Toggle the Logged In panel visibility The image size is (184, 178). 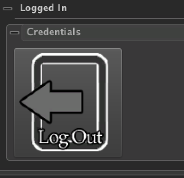[8, 9]
